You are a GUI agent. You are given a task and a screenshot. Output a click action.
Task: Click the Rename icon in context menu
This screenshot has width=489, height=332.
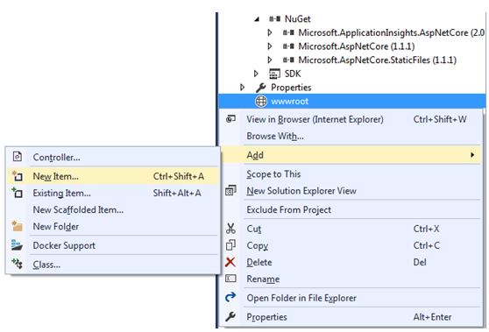point(230,279)
